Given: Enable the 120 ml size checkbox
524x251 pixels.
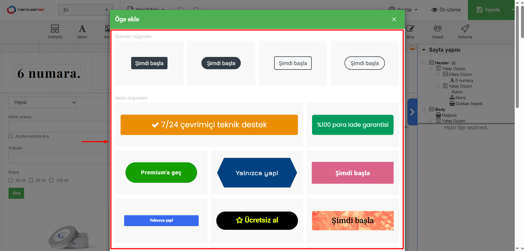Looking at the screenshot, I should pyautogui.click(x=51, y=180).
